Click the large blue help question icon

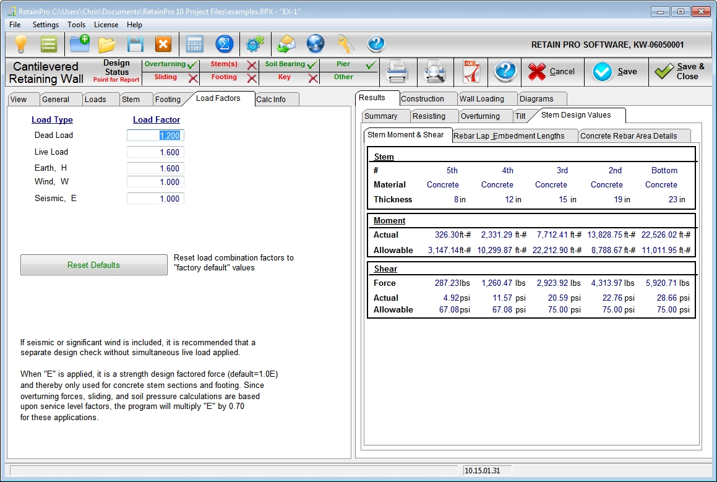click(x=505, y=71)
